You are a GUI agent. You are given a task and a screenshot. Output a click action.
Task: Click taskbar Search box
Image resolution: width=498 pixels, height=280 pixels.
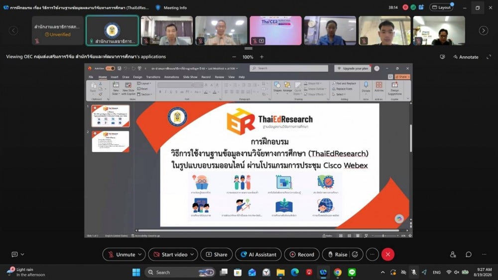pyautogui.click(x=180, y=273)
